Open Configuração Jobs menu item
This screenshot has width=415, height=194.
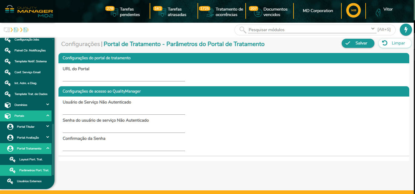26,40
